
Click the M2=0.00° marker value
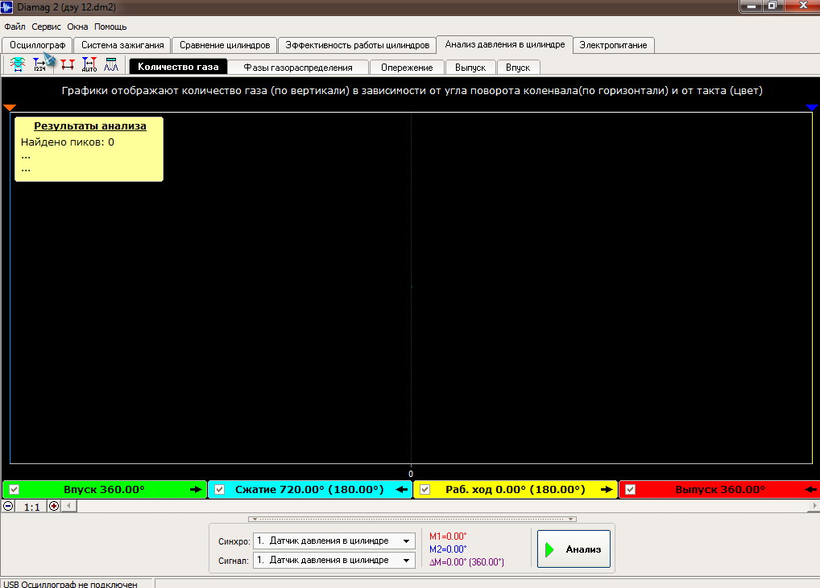click(448, 549)
